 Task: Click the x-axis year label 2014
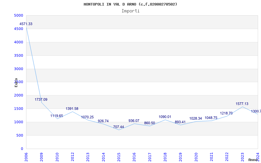pyautogui.click(x=103, y=157)
